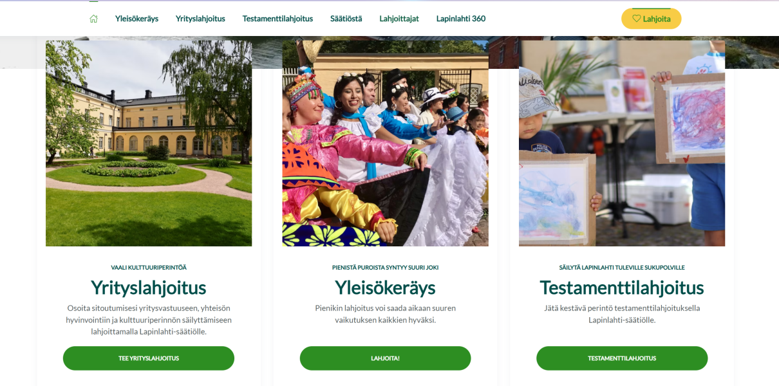
Task: Click the yellow Lahjoita button
Action: [x=651, y=19]
